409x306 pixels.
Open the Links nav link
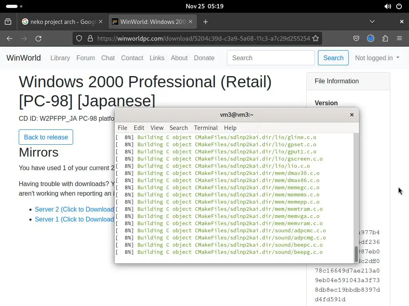157,58
